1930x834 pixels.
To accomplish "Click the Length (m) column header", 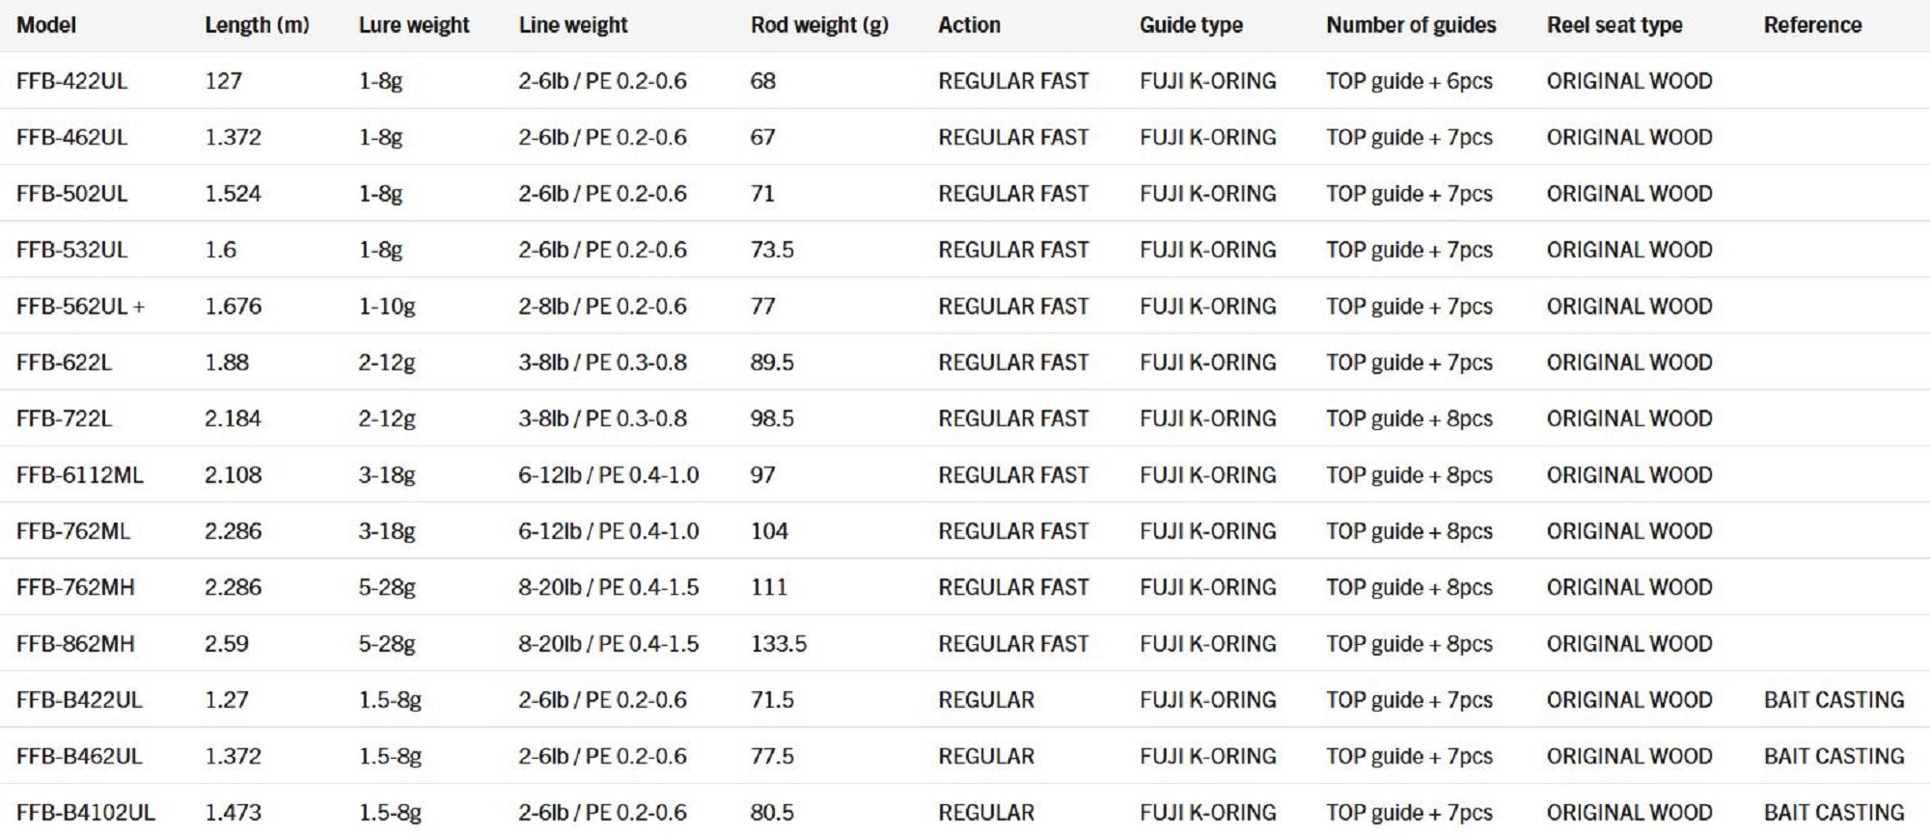I will tap(257, 25).
